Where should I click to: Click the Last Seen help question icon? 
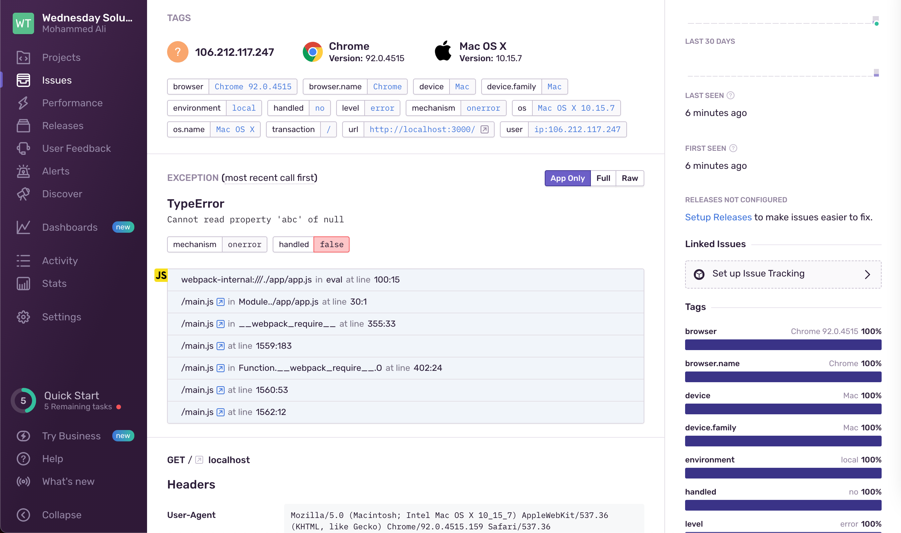click(x=731, y=95)
